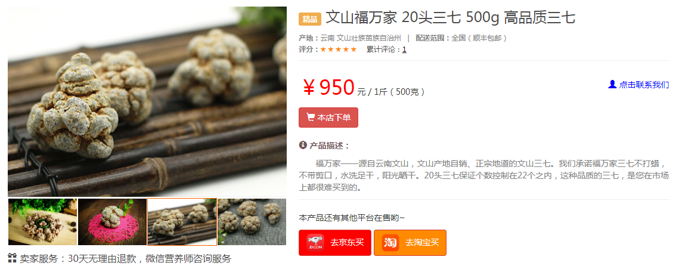
Task: Place order with 本店下单 button
Action: 328,118
